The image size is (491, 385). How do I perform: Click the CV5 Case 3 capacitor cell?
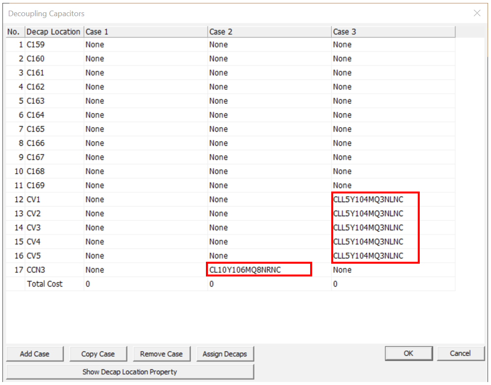(x=368, y=256)
